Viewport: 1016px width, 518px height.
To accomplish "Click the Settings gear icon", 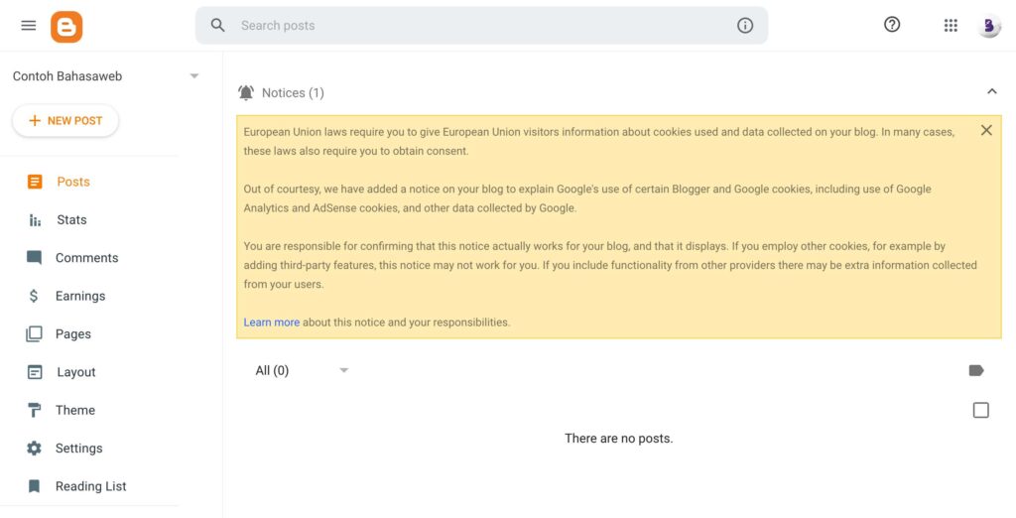I will (x=34, y=448).
